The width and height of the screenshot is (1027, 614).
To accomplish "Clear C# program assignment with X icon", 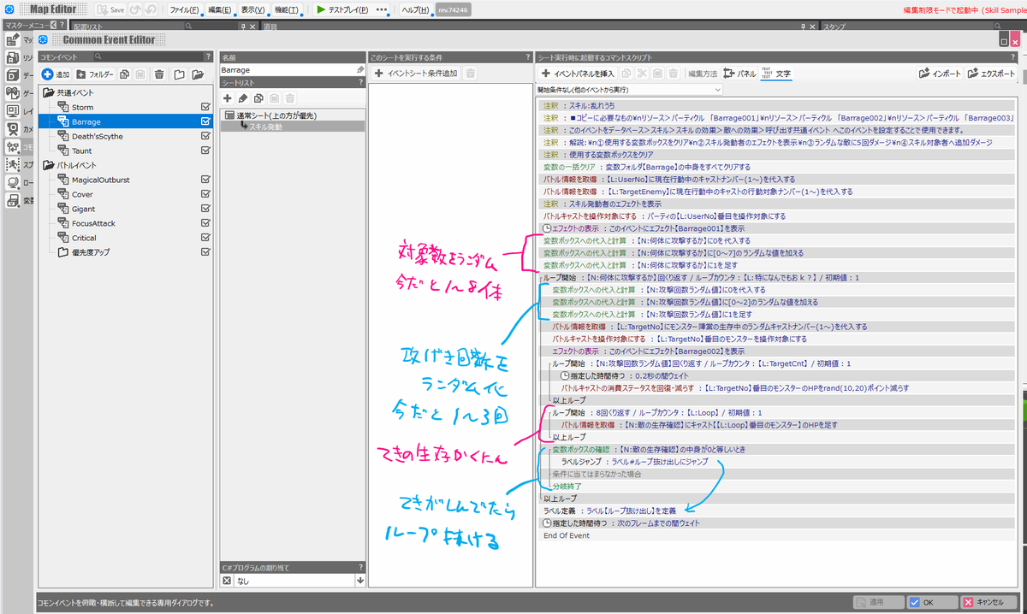I will [x=227, y=581].
